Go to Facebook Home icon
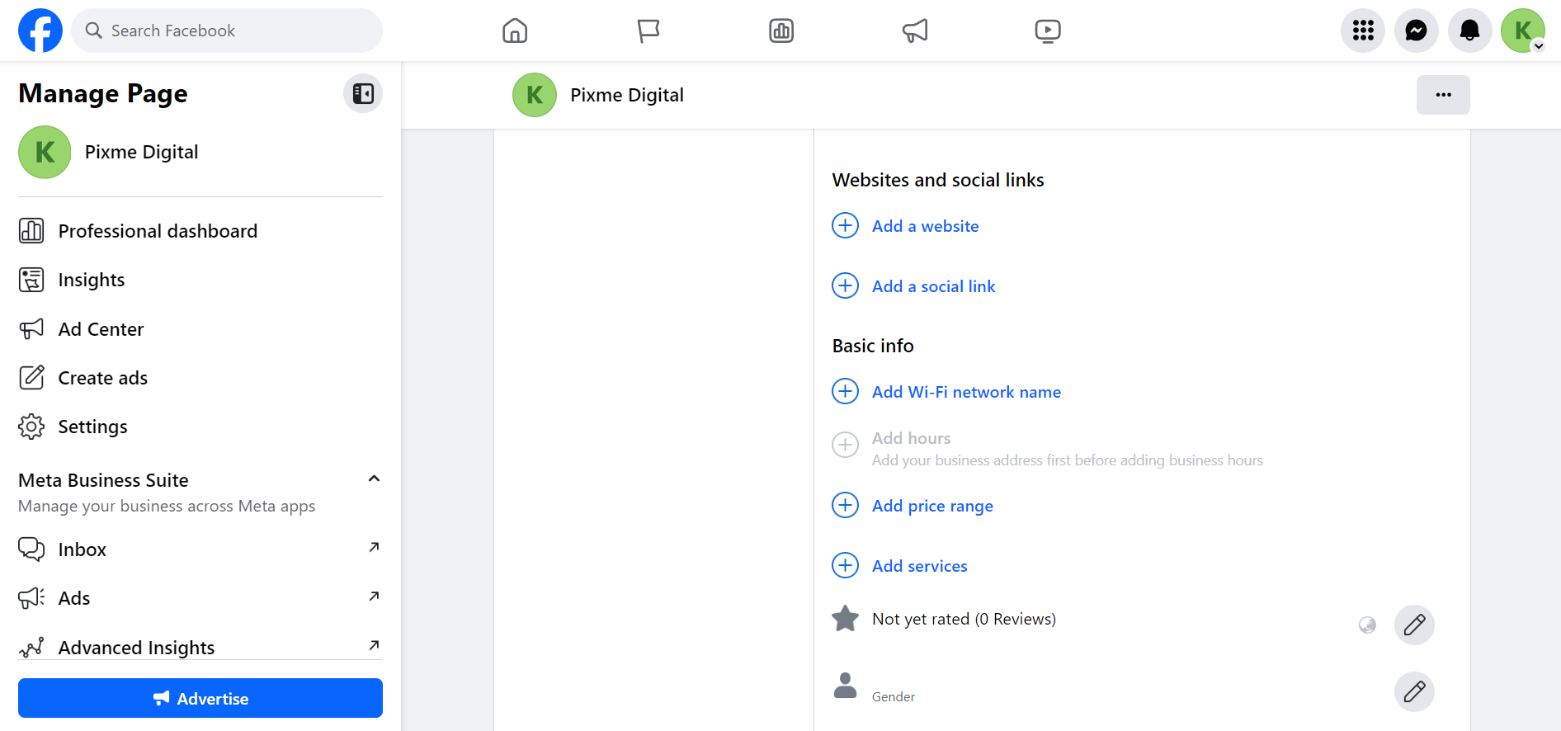This screenshot has height=731, width=1561. tap(515, 31)
